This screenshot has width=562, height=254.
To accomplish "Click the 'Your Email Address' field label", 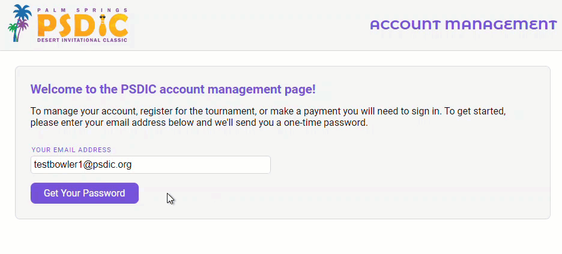I will click(71, 150).
